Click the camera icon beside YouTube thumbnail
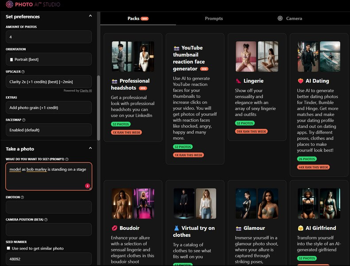350x266 pixels. tap(176, 48)
